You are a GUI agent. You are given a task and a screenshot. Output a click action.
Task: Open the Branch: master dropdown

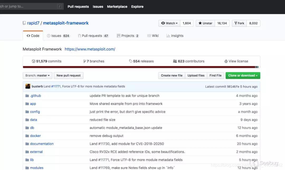(x=37, y=76)
